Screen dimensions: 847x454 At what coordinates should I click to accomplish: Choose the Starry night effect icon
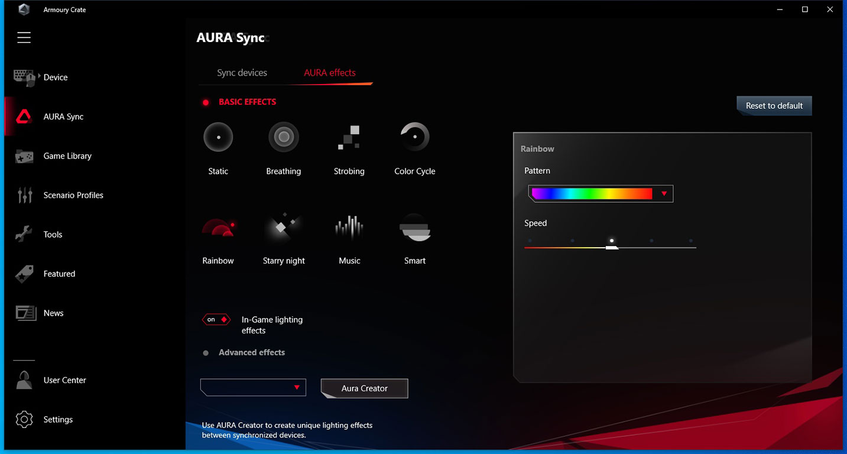(x=284, y=228)
